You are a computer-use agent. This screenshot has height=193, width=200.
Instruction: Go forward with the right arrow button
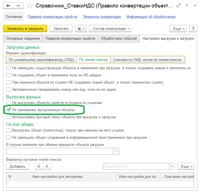pyautogui.click(x=18, y=6)
